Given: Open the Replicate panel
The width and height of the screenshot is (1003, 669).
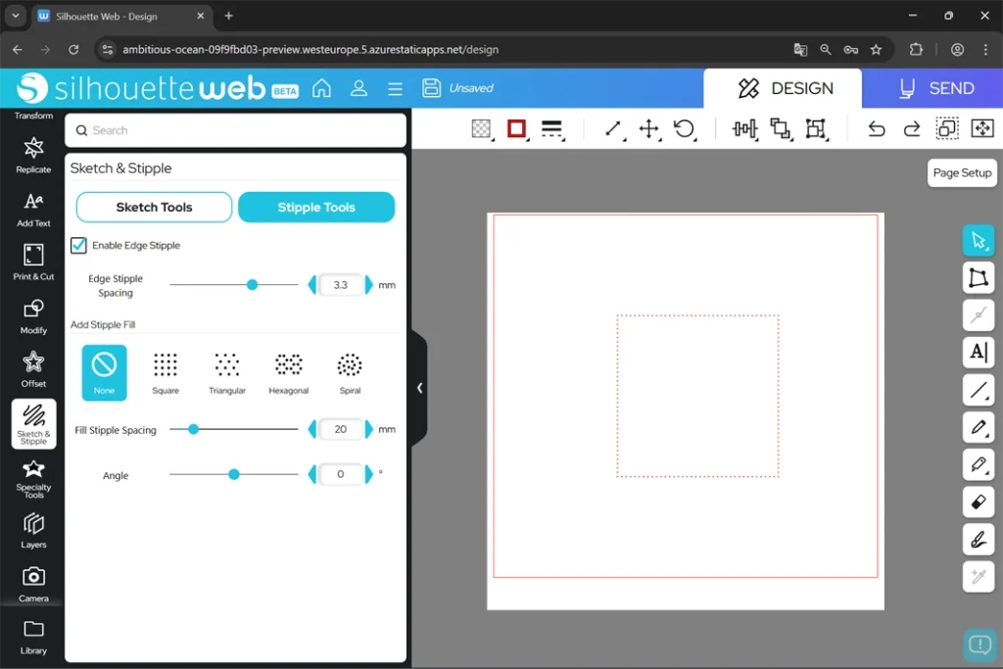Looking at the screenshot, I should 33,155.
